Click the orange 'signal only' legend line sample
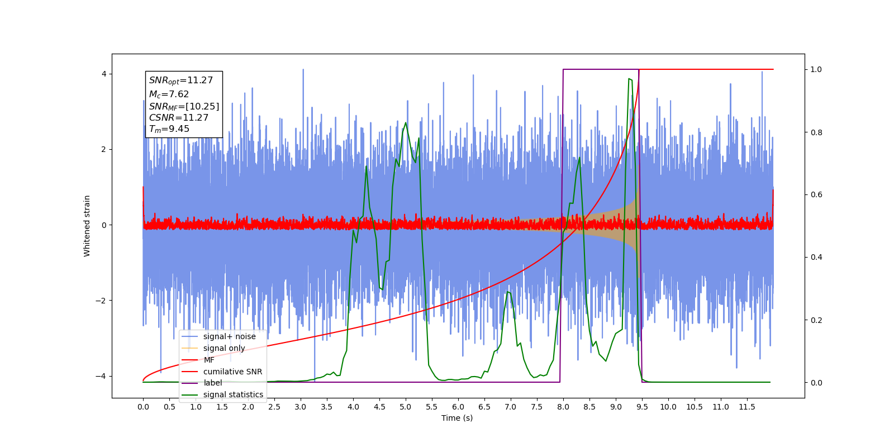The width and height of the screenshot is (894, 447). (191, 348)
